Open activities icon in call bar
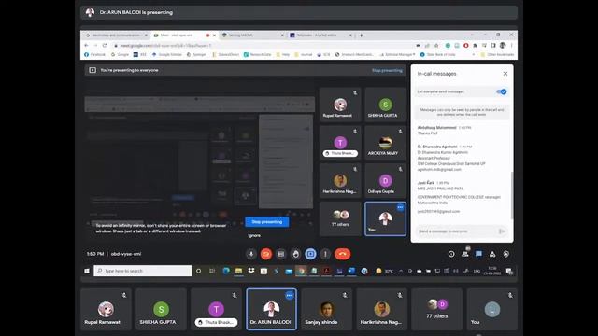 point(492,254)
